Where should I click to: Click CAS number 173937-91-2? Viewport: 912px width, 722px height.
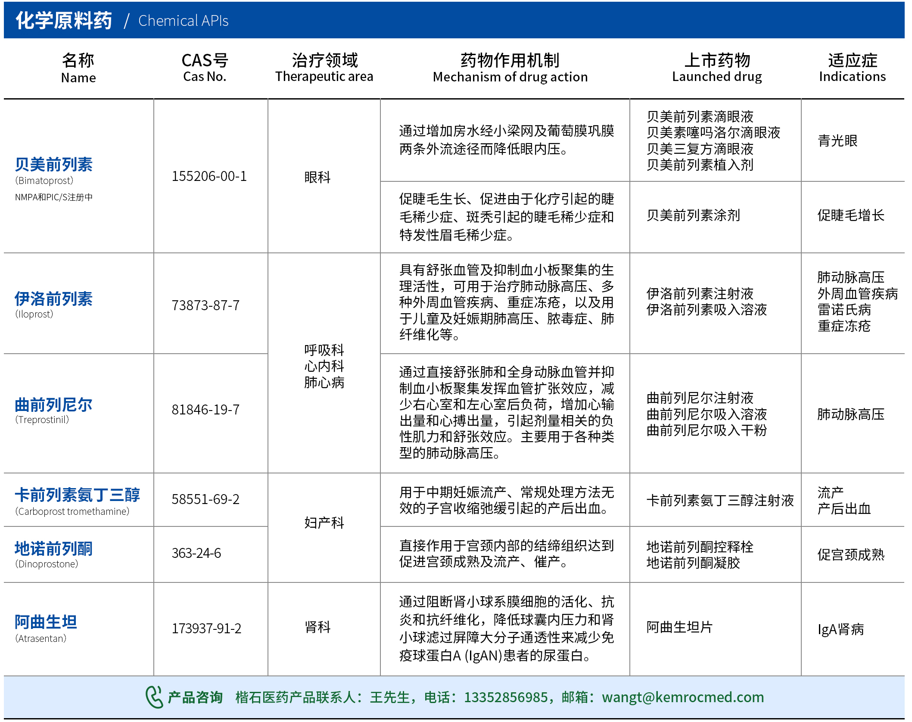click(206, 629)
